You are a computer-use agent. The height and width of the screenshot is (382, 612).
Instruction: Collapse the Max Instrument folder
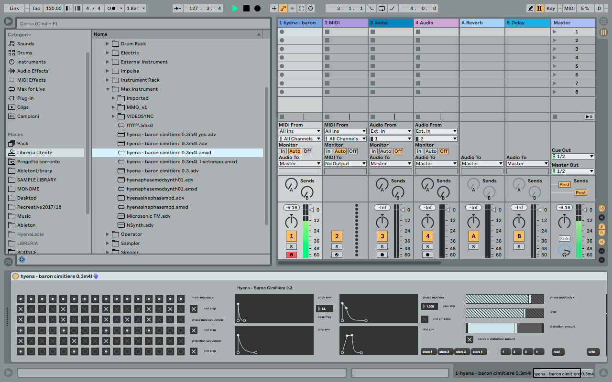click(x=108, y=89)
